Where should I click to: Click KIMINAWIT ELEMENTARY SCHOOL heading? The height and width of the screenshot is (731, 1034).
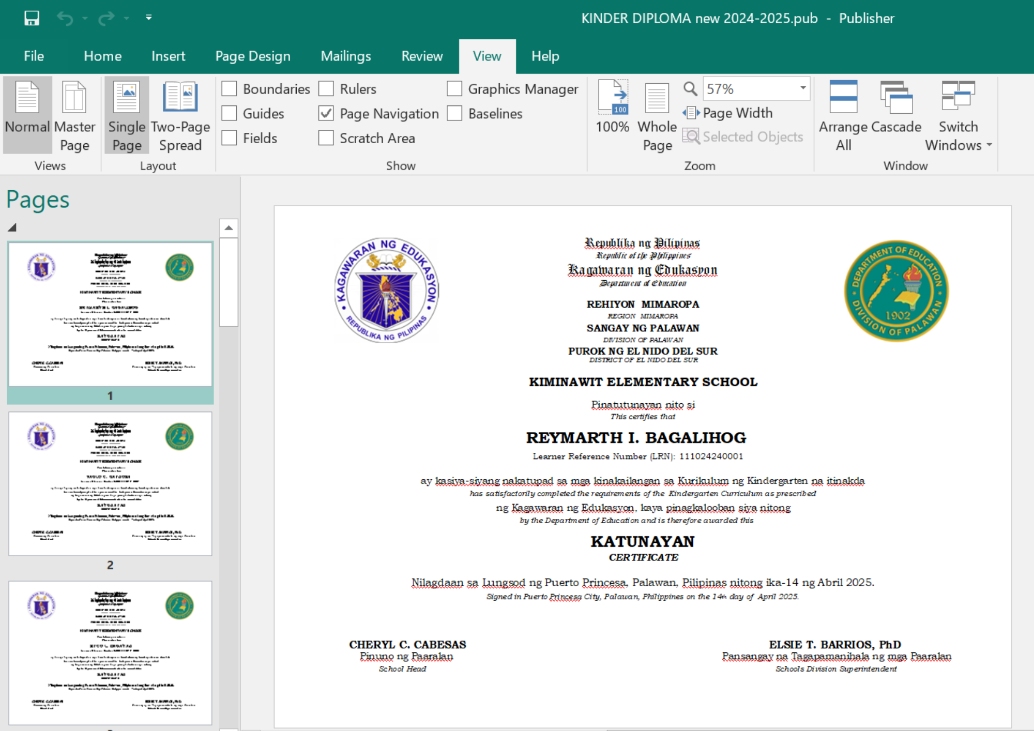(x=643, y=382)
